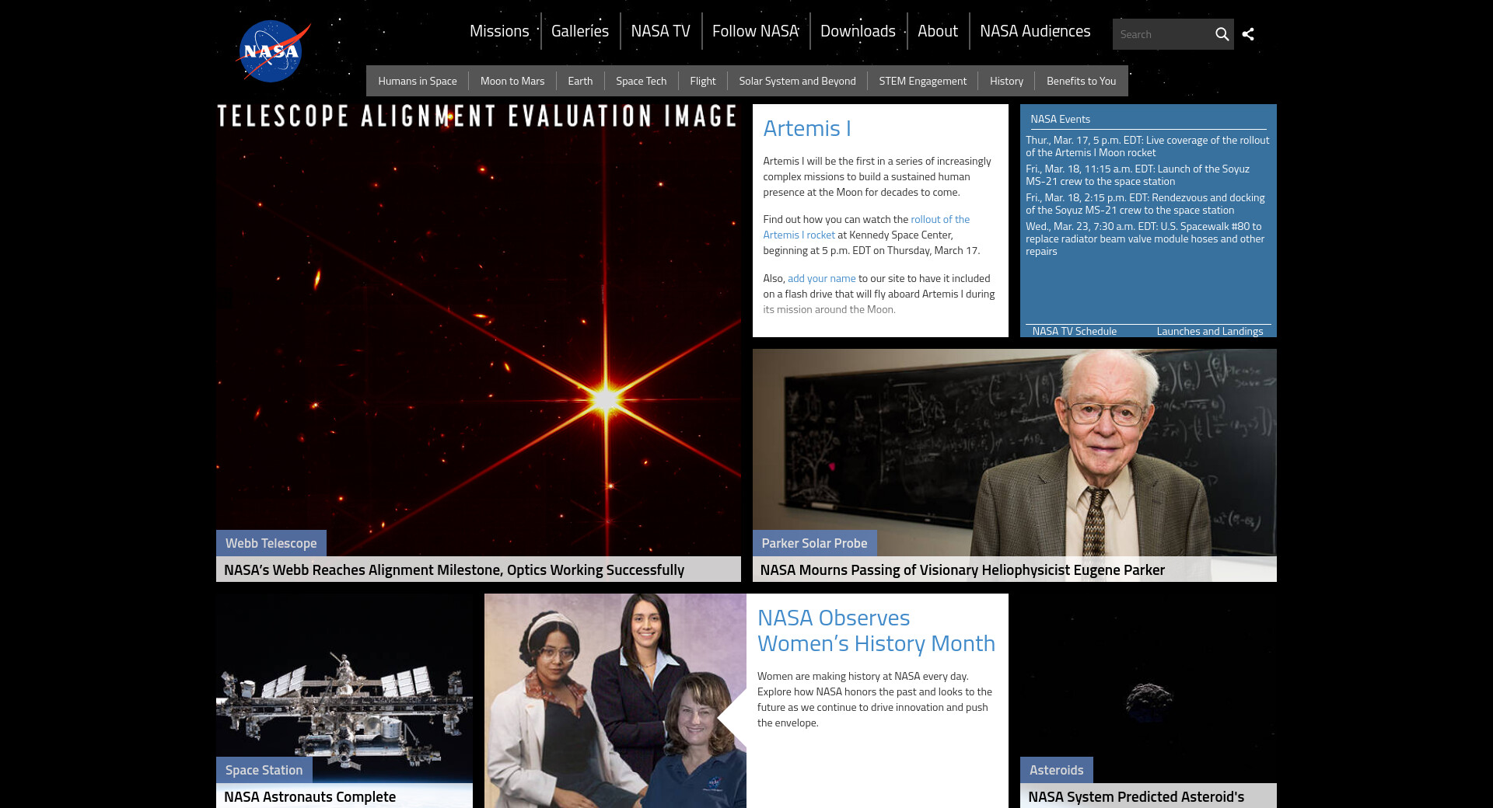Open NASA TV Schedule link
This screenshot has height=808, width=1493.
pos(1075,331)
